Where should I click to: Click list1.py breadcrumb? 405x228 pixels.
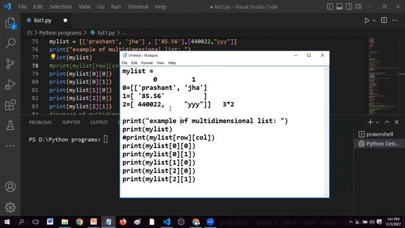pyautogui.click(x=106, y=33)
